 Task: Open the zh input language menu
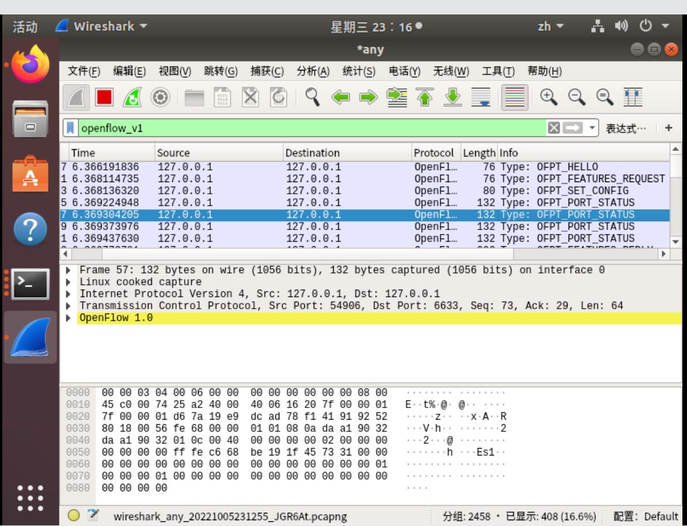pyautogui.click(x=550, y=27)
